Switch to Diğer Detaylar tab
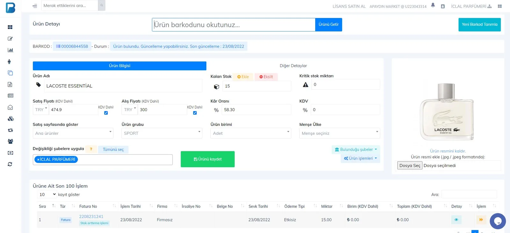 (x=293, y=66)
